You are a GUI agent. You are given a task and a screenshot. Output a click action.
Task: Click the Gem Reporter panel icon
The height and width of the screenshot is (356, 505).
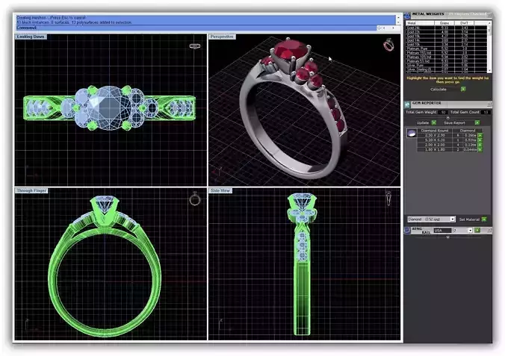pyautogui.click(x=407, y=104)
